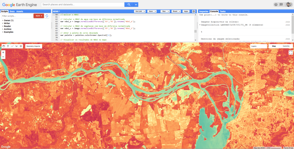Pick the draw polygon shape tool
294x149 pixels.
pyautogui.click(x=16, y=46)
